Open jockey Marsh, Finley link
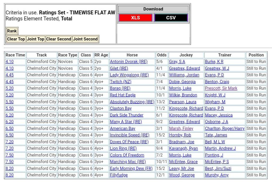Screen dimensions: 272x184 point(181,128)
